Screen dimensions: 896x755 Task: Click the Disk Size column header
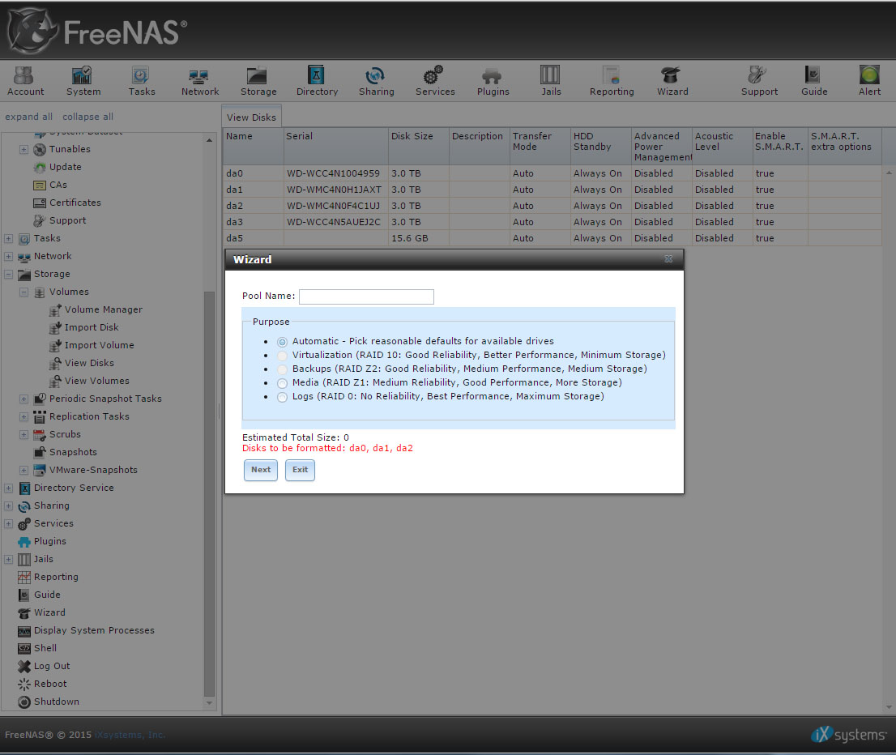coord(418,147)
